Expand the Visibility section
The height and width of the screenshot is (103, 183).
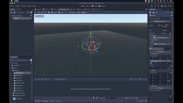pyautogui.click(x=154, y=86)
